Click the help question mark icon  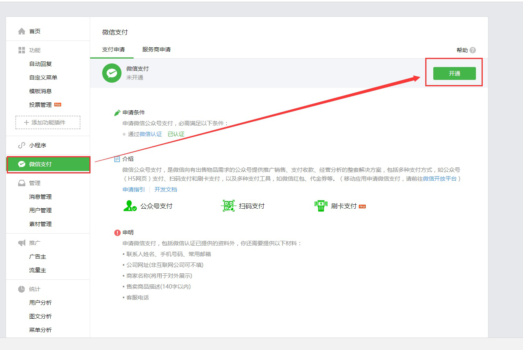tap(473, 50)
